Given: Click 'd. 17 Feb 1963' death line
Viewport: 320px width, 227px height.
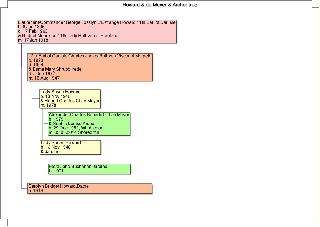Looking at the screenshot, I should point(33,31).
